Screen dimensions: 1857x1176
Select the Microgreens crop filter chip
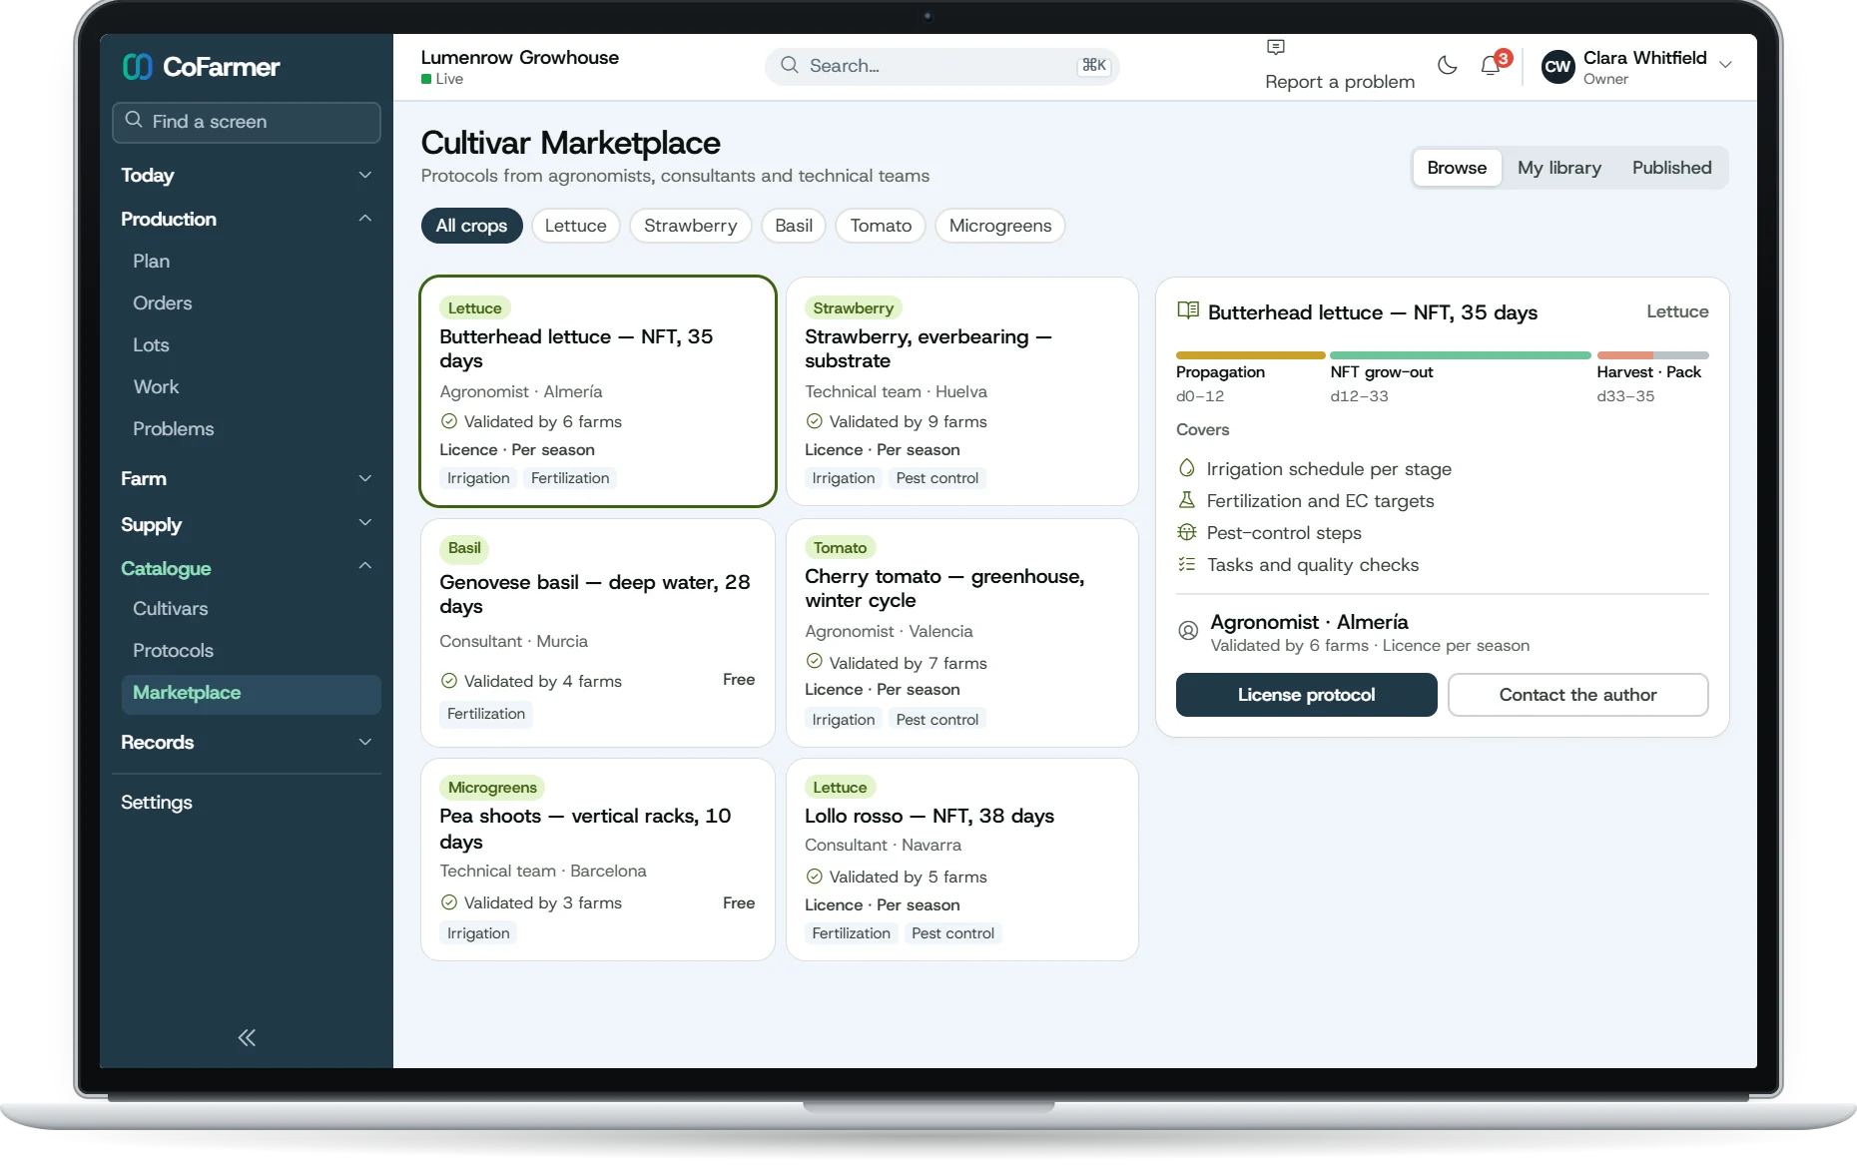(x=1000, y=226)
